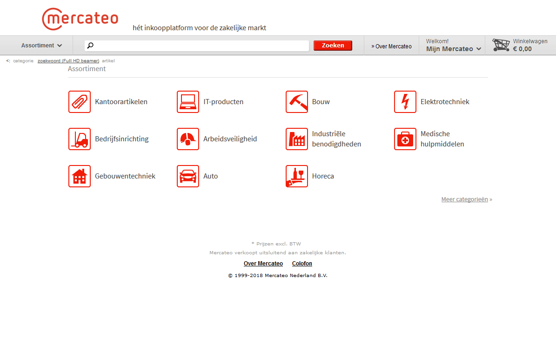Select the Arbeidsveiligheid helmet icon
The height and width of the screenshot is (344, 556).
(188, 139)
